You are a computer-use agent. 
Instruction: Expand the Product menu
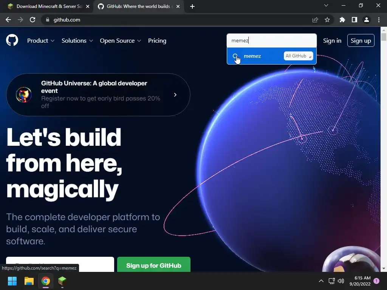tap(41, 41)
